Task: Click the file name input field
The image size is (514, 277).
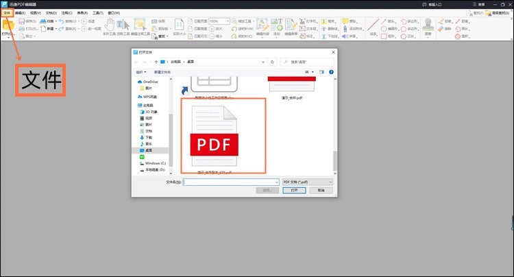Action: 231,182
